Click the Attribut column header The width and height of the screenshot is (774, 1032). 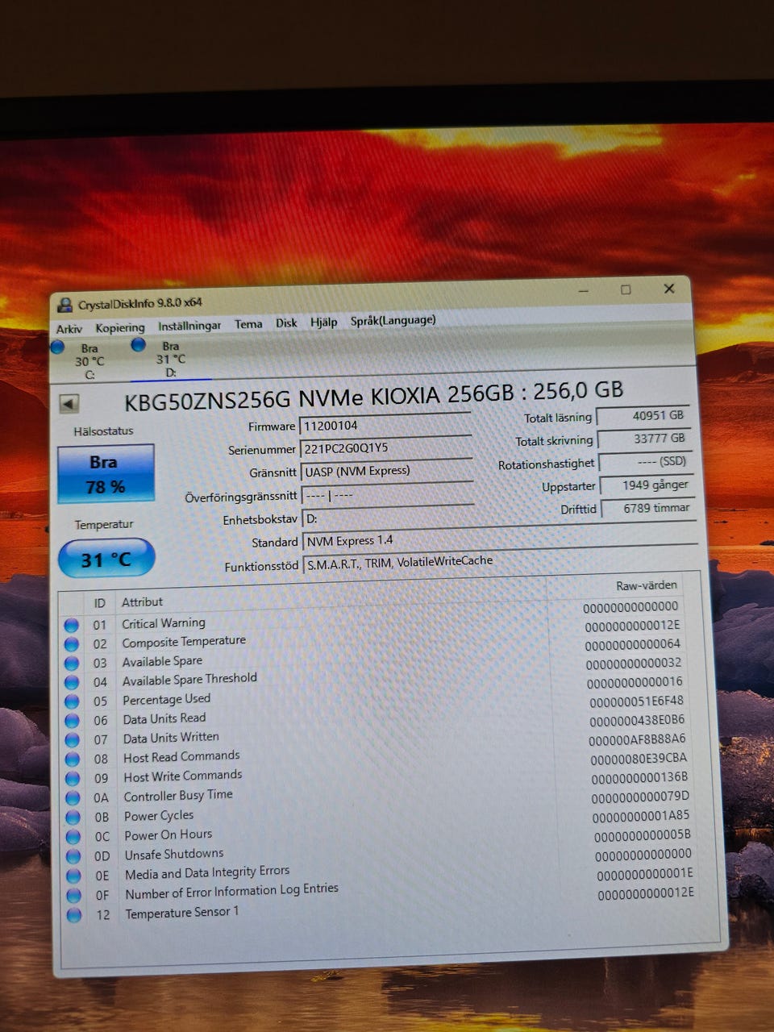click(142, 602)
